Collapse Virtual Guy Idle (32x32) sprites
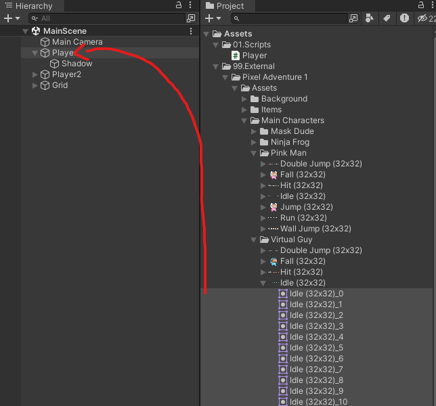 (263, 283)
